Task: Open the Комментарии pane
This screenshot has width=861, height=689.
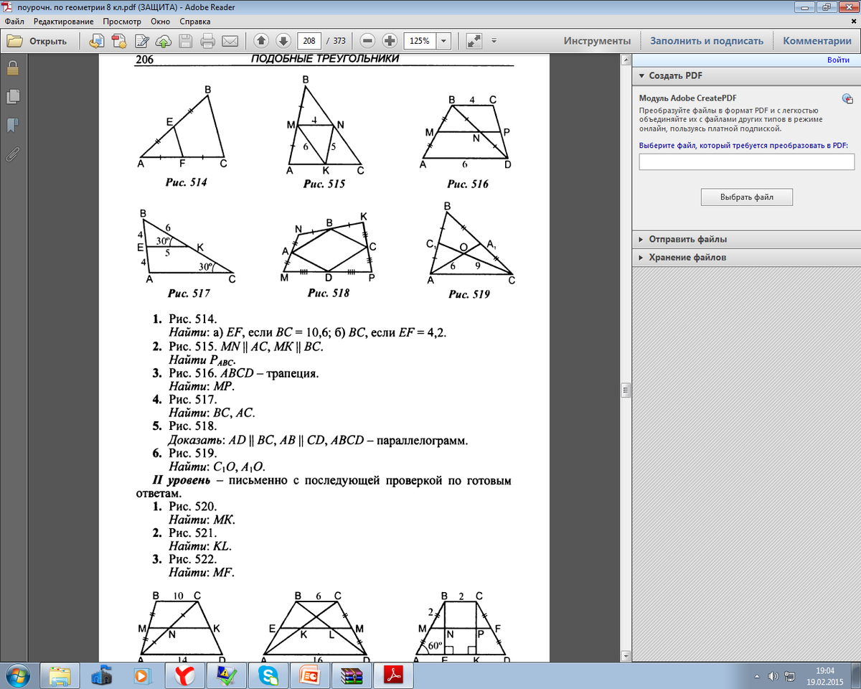Action: pyautogui.click(x=817, y=41)
